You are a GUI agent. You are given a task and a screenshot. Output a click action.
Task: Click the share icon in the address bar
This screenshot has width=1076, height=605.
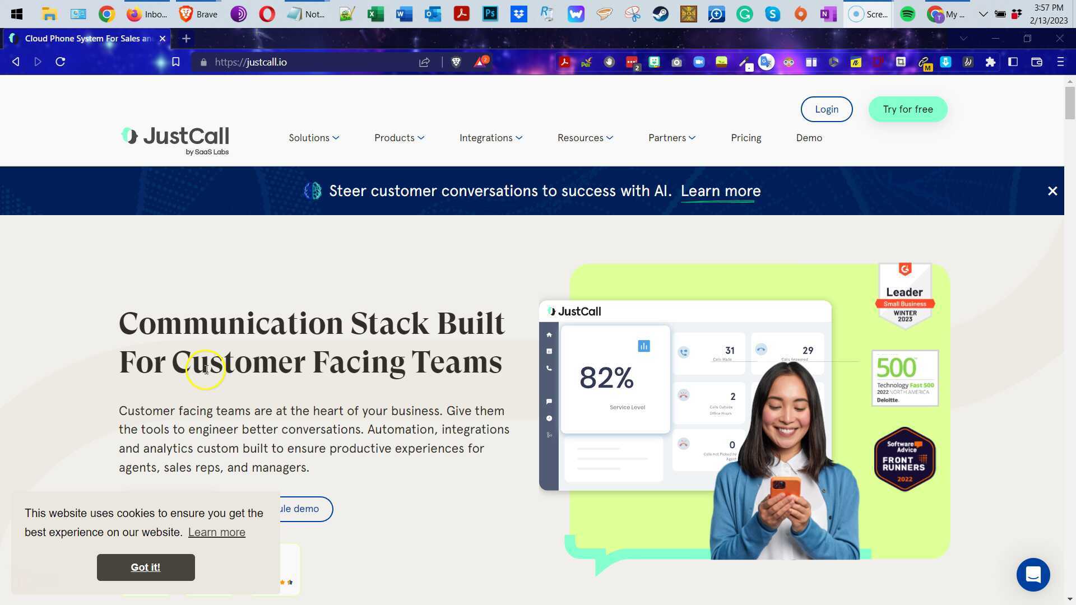[424, 62]
